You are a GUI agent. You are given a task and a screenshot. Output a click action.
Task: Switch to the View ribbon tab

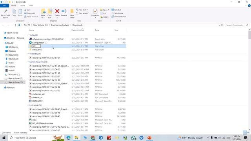[31, 5]
